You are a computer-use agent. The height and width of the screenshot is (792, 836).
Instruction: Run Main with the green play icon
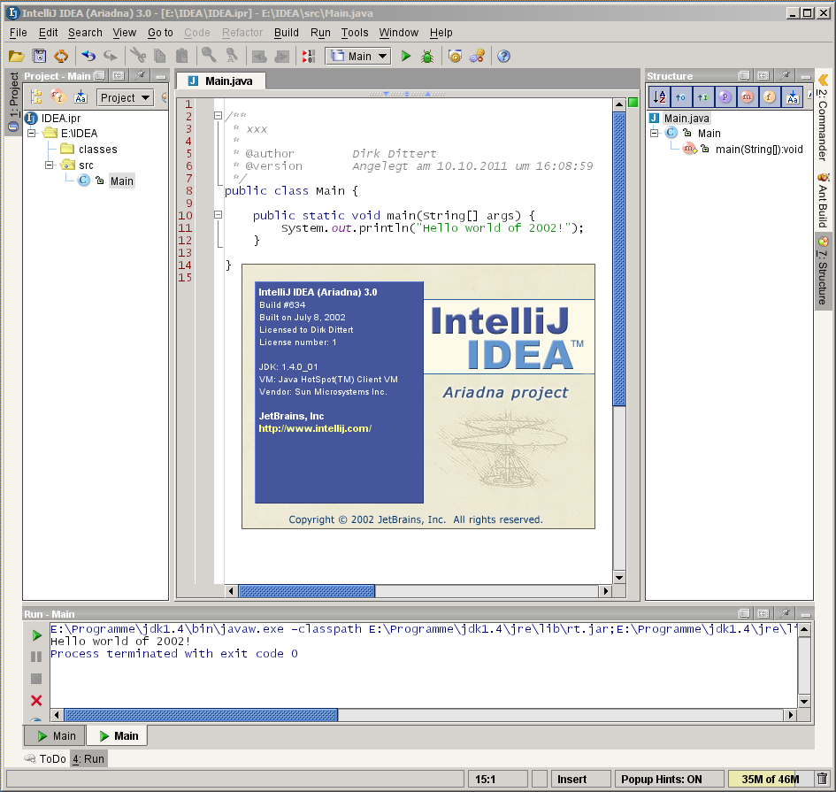pyautogui.click(x=406, y=56)
